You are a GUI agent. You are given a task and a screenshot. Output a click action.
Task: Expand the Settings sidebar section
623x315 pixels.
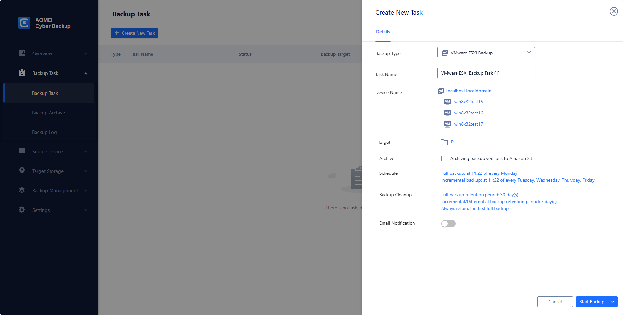pos(86,210)
